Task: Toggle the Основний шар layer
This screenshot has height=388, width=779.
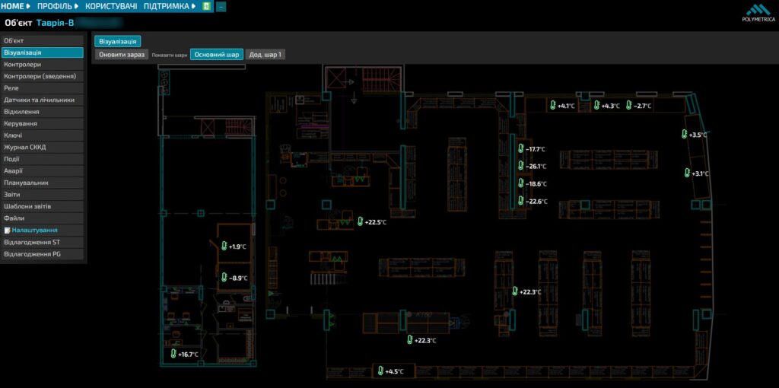Action: click(217, 55)
